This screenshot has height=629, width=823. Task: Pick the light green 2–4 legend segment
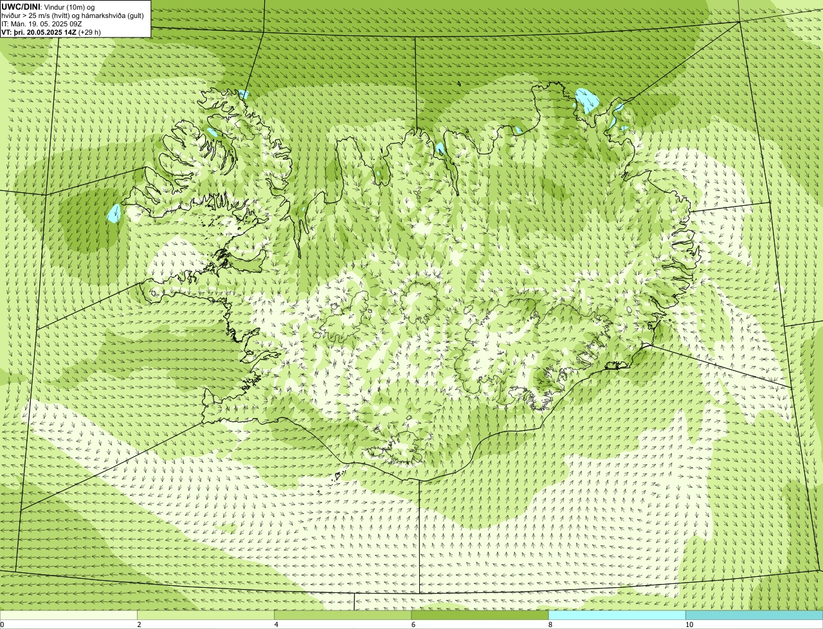point(206,615)
